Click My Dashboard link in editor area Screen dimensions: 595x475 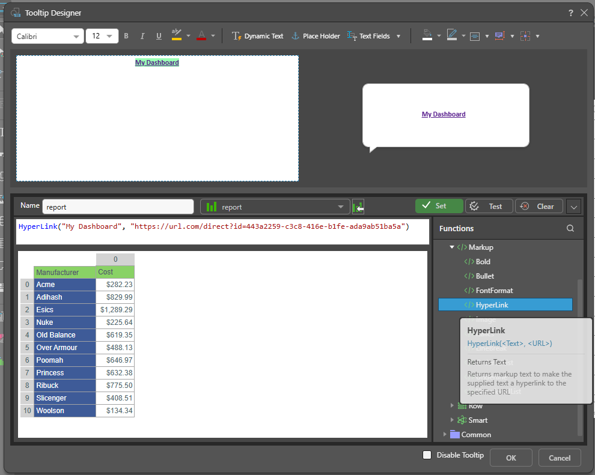point(157,62)
